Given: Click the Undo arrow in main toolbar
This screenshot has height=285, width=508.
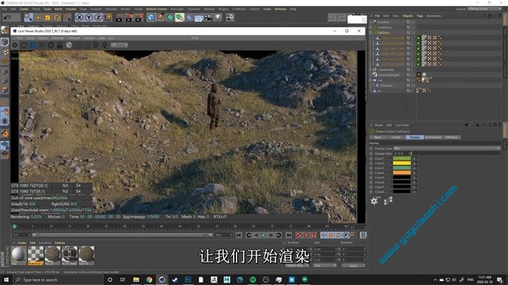Looking at the screenshot, I should click(7, 17).
